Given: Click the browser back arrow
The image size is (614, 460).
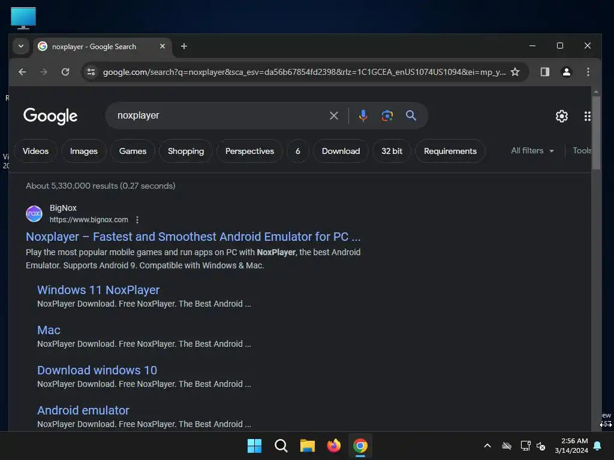Looking at the screenshot, I should (x=22, y=72).
